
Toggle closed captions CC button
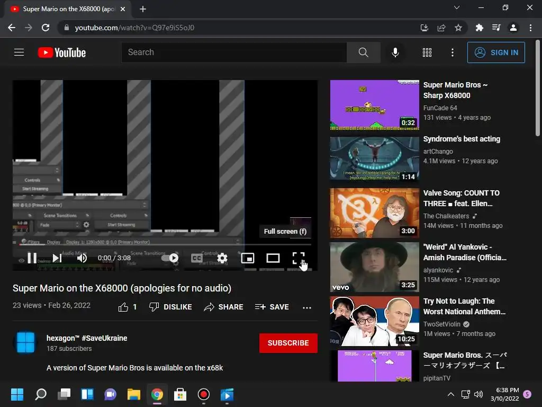pyautogui.click(x=197, y=258)
